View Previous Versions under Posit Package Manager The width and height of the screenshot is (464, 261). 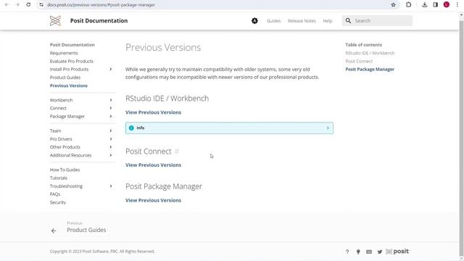point(153,200)
